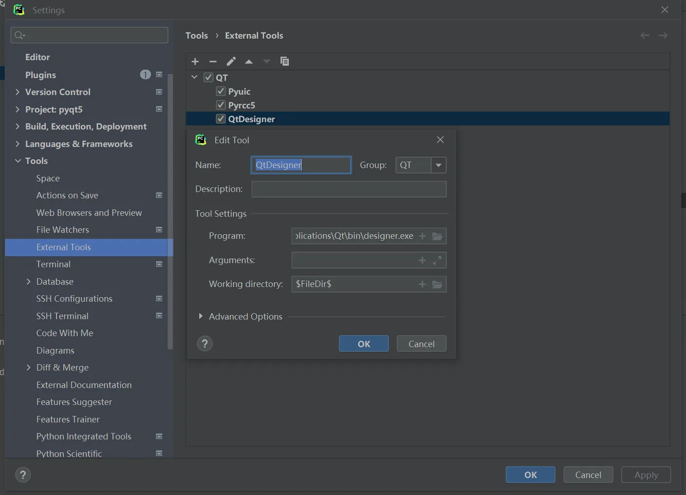Open External Documentation settings
This screenshot has height=495, width=686.
(x=84, y=385)
